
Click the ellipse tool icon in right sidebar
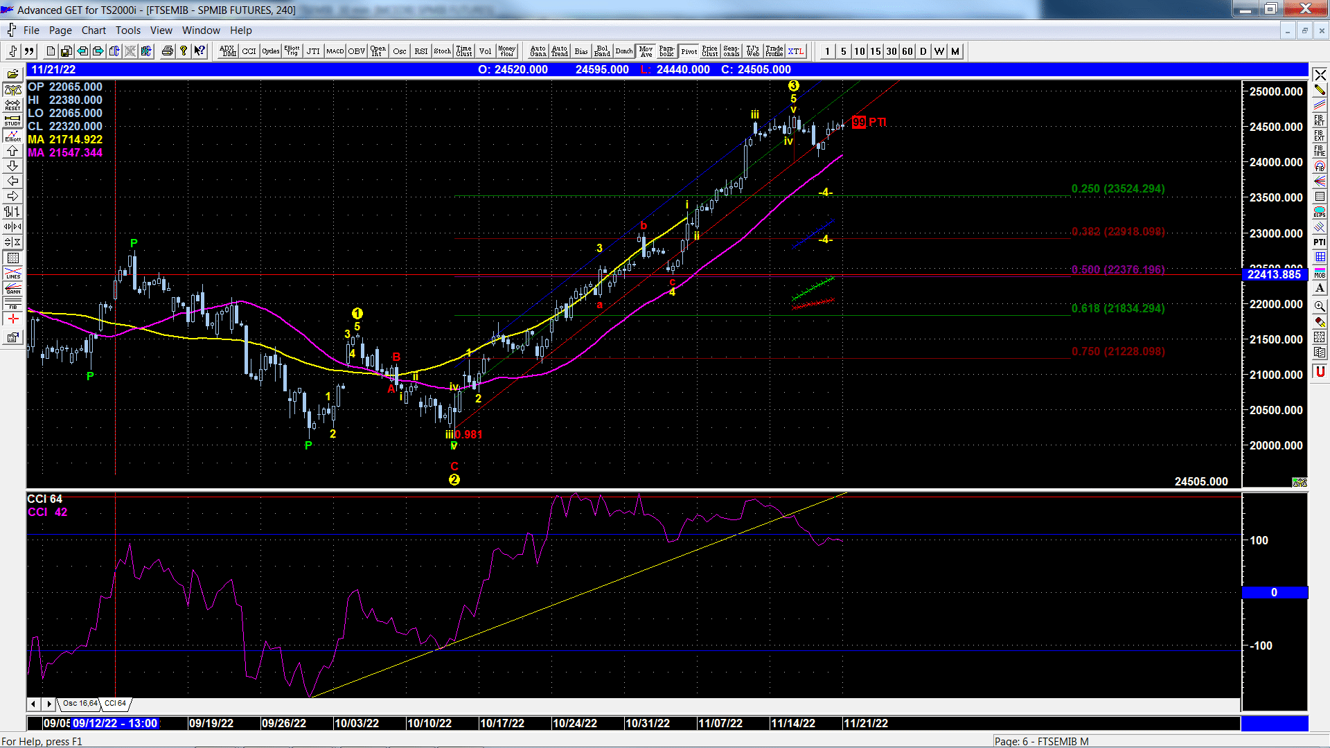pos(1320,212)
